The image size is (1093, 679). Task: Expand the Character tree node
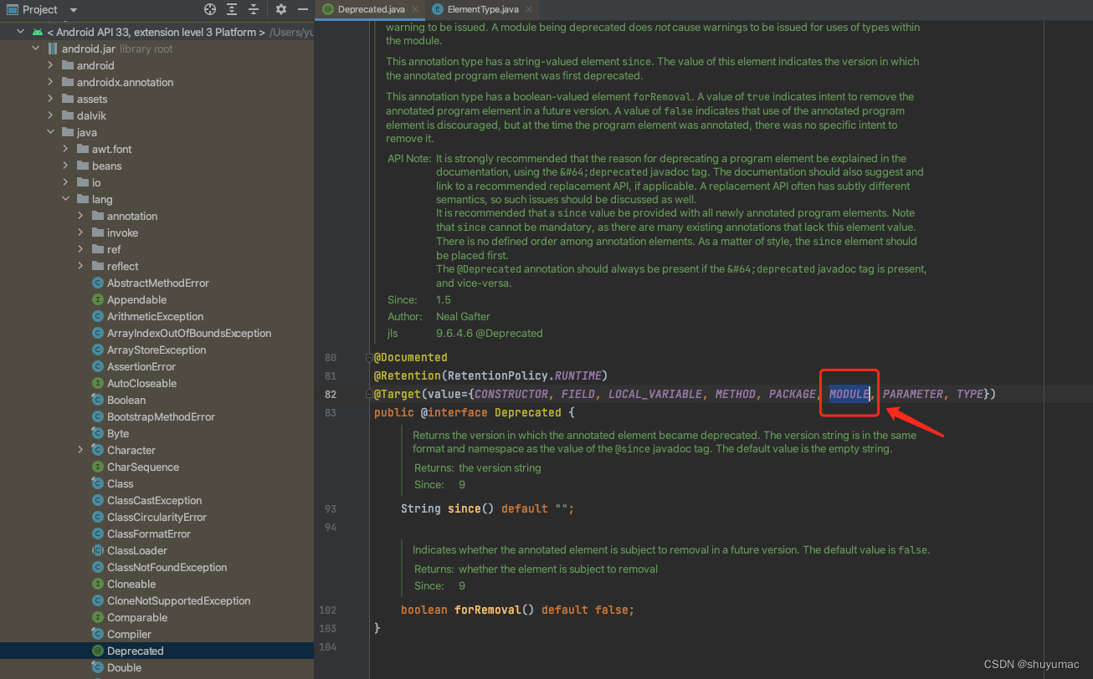pyautogui.click(x=80, y=450)
